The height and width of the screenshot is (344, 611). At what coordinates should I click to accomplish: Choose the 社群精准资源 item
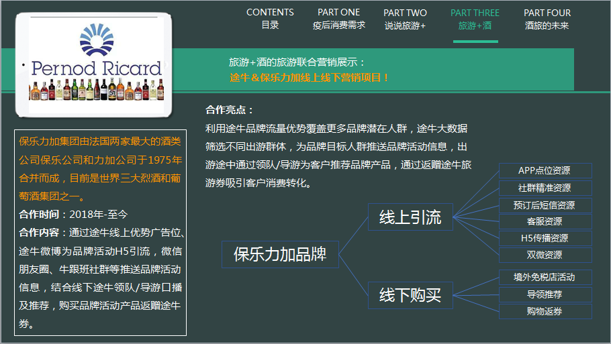pyautogui.click(x=545, y=188)
